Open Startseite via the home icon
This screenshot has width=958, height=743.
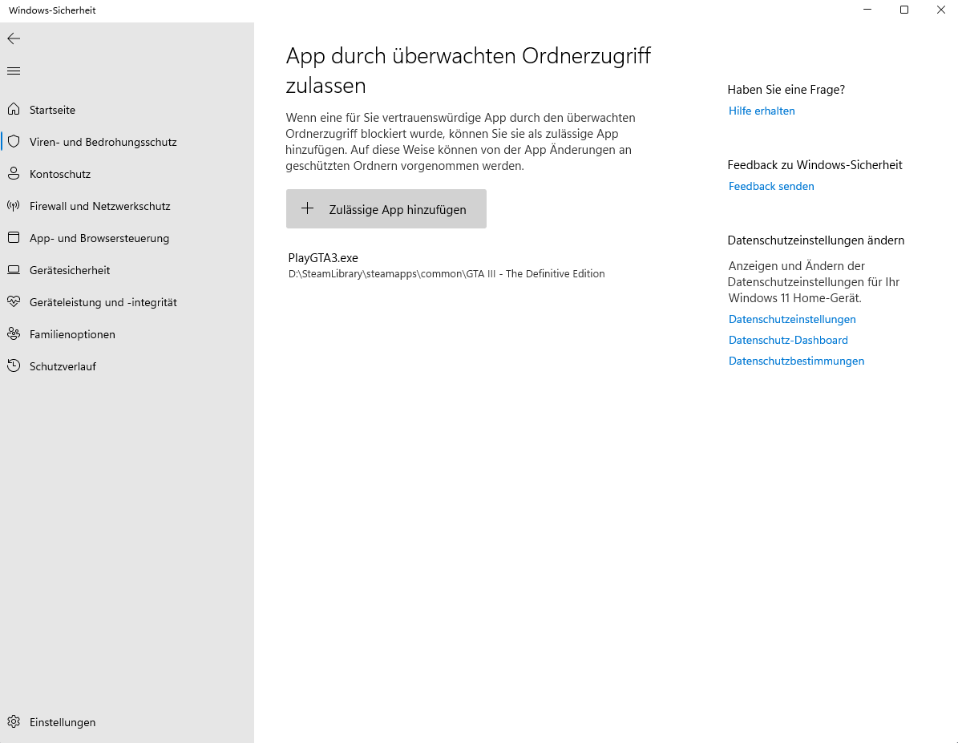[x=14, y=109]
